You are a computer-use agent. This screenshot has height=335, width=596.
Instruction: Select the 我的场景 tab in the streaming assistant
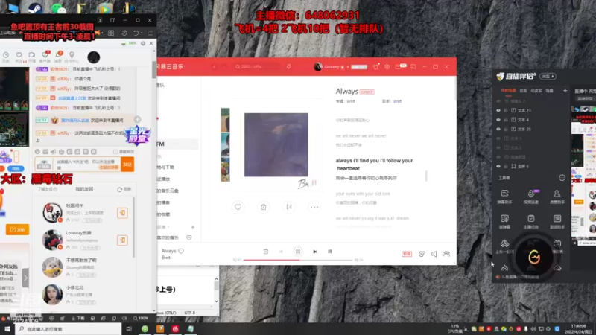pos(508,91)
